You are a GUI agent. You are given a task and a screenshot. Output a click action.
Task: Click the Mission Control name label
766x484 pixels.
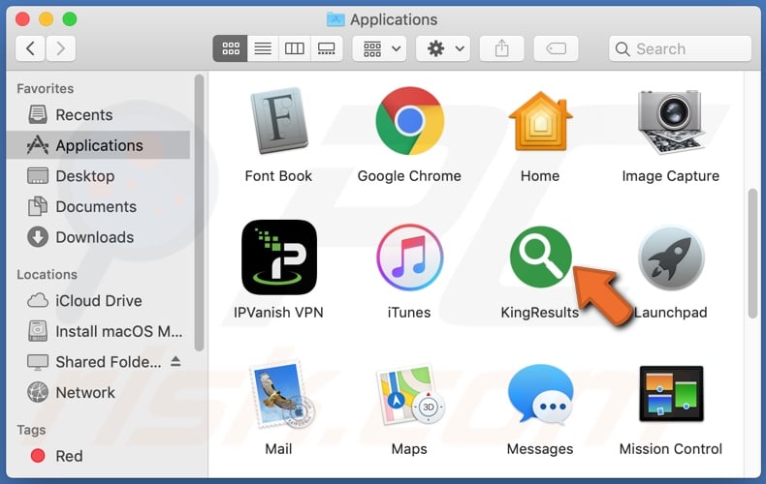(671, 449)
